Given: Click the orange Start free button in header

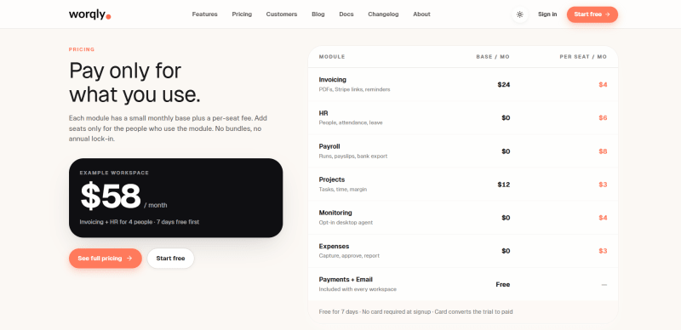Looking at the screenshot, I should 592,14.
